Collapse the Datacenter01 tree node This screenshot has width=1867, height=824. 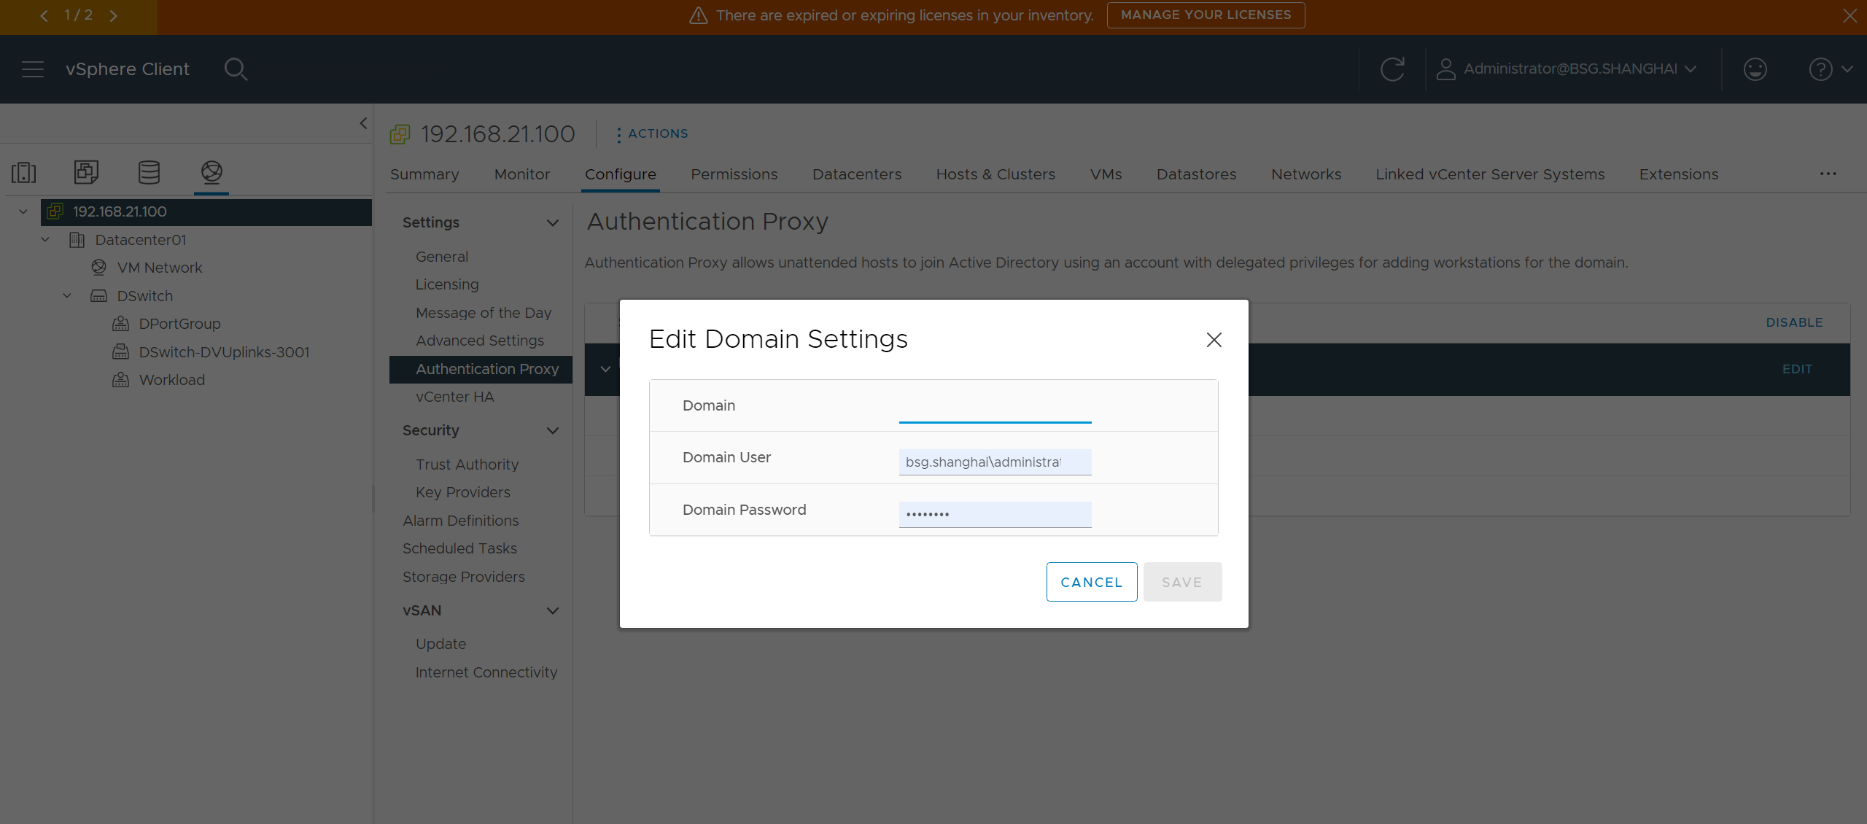[45, 240]
